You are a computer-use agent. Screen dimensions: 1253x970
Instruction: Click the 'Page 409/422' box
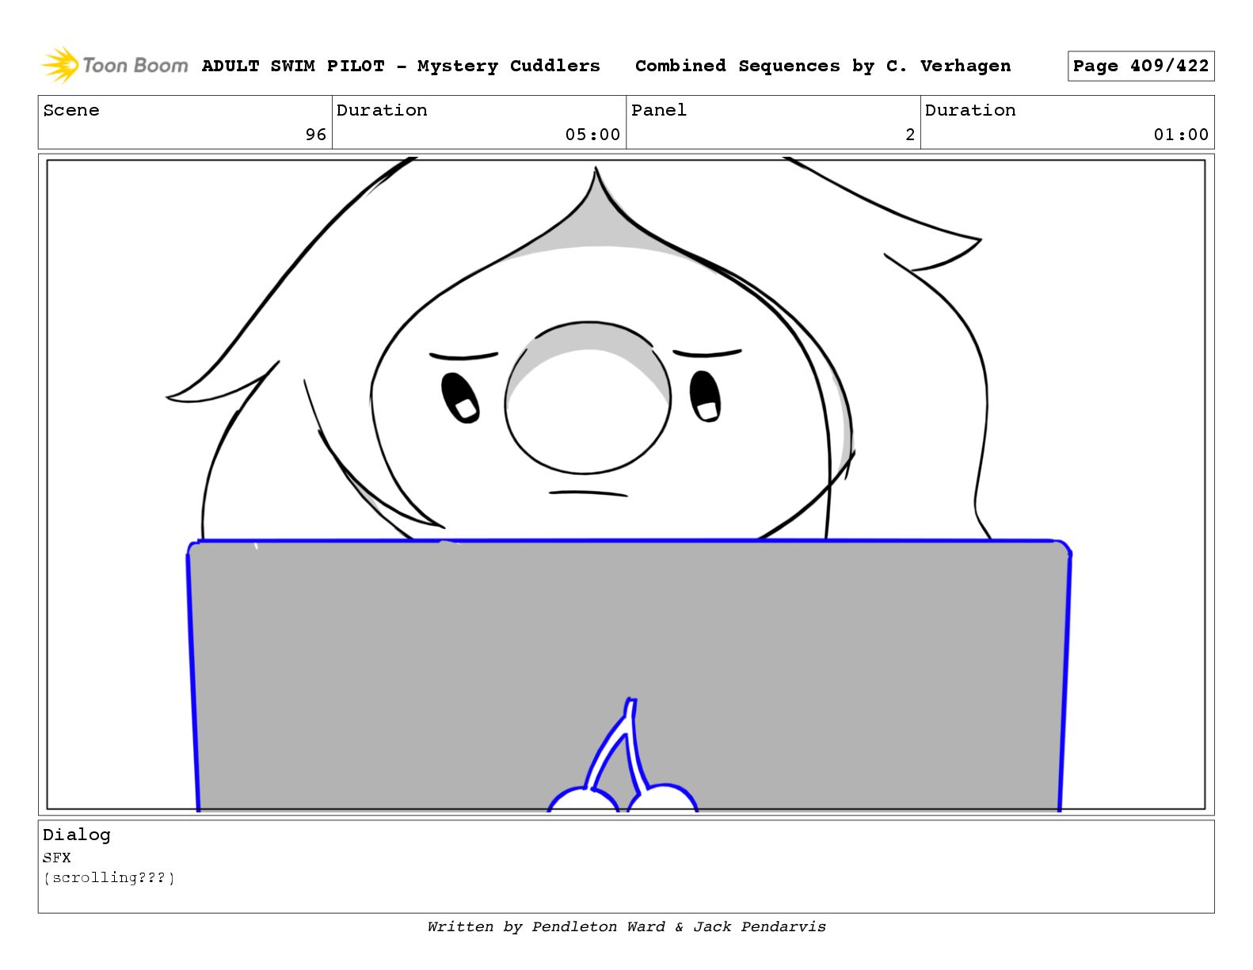pyautogui.click(x=1141, y=67)
